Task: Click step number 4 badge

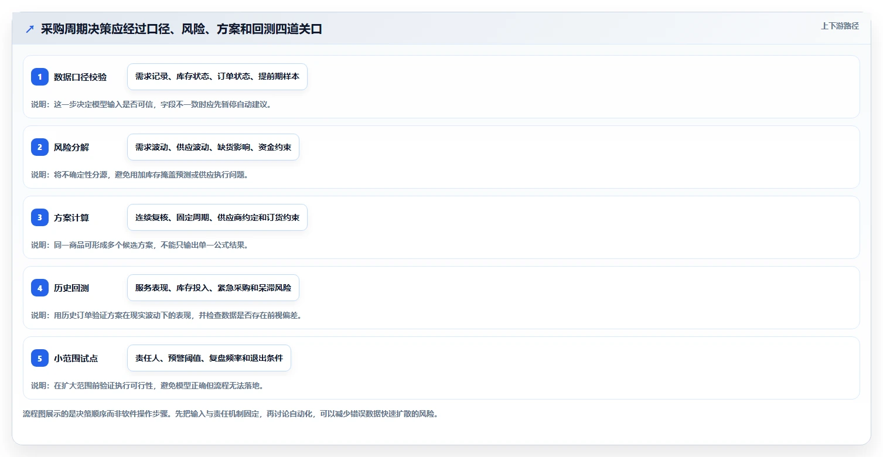Action: click(40, 288)
